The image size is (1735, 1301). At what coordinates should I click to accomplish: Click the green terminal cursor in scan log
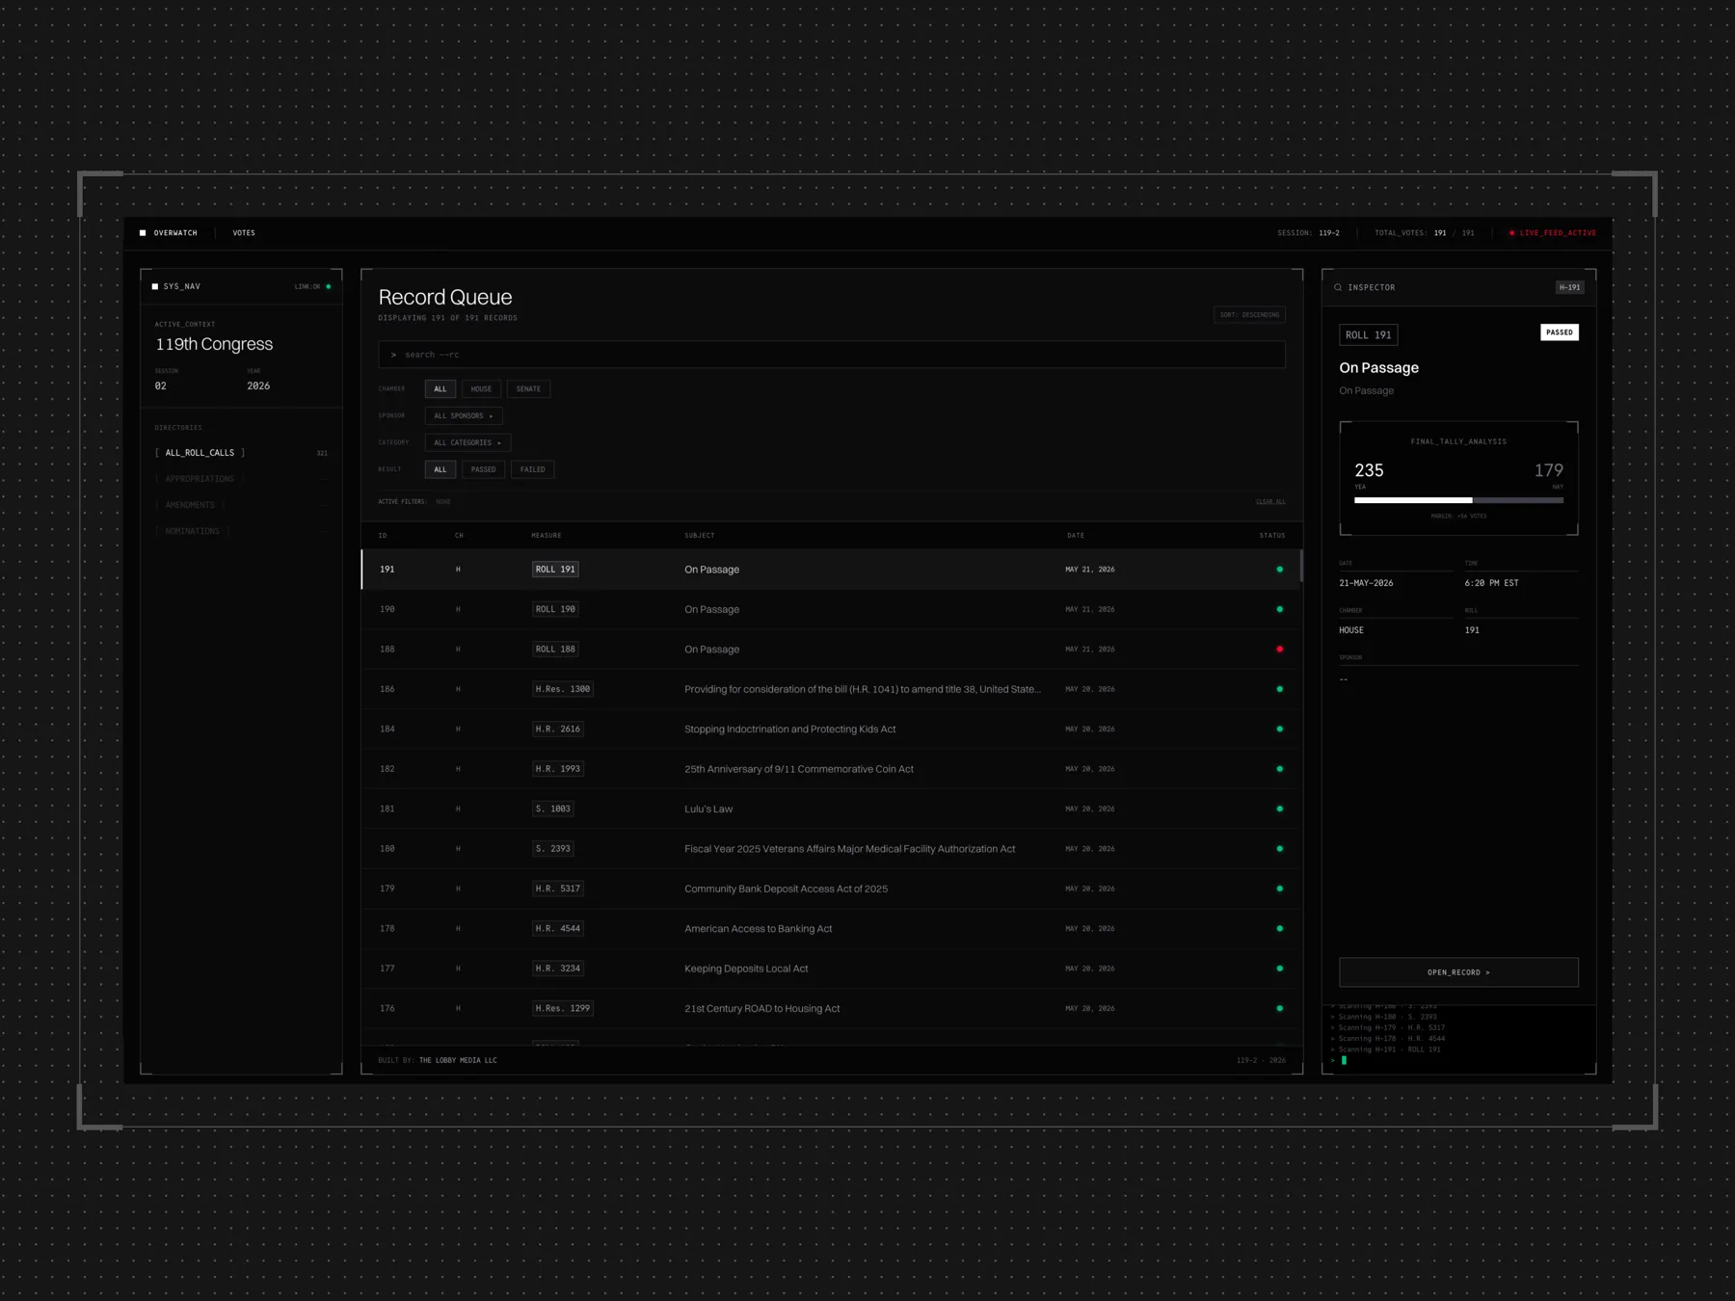(1344, 1060)
